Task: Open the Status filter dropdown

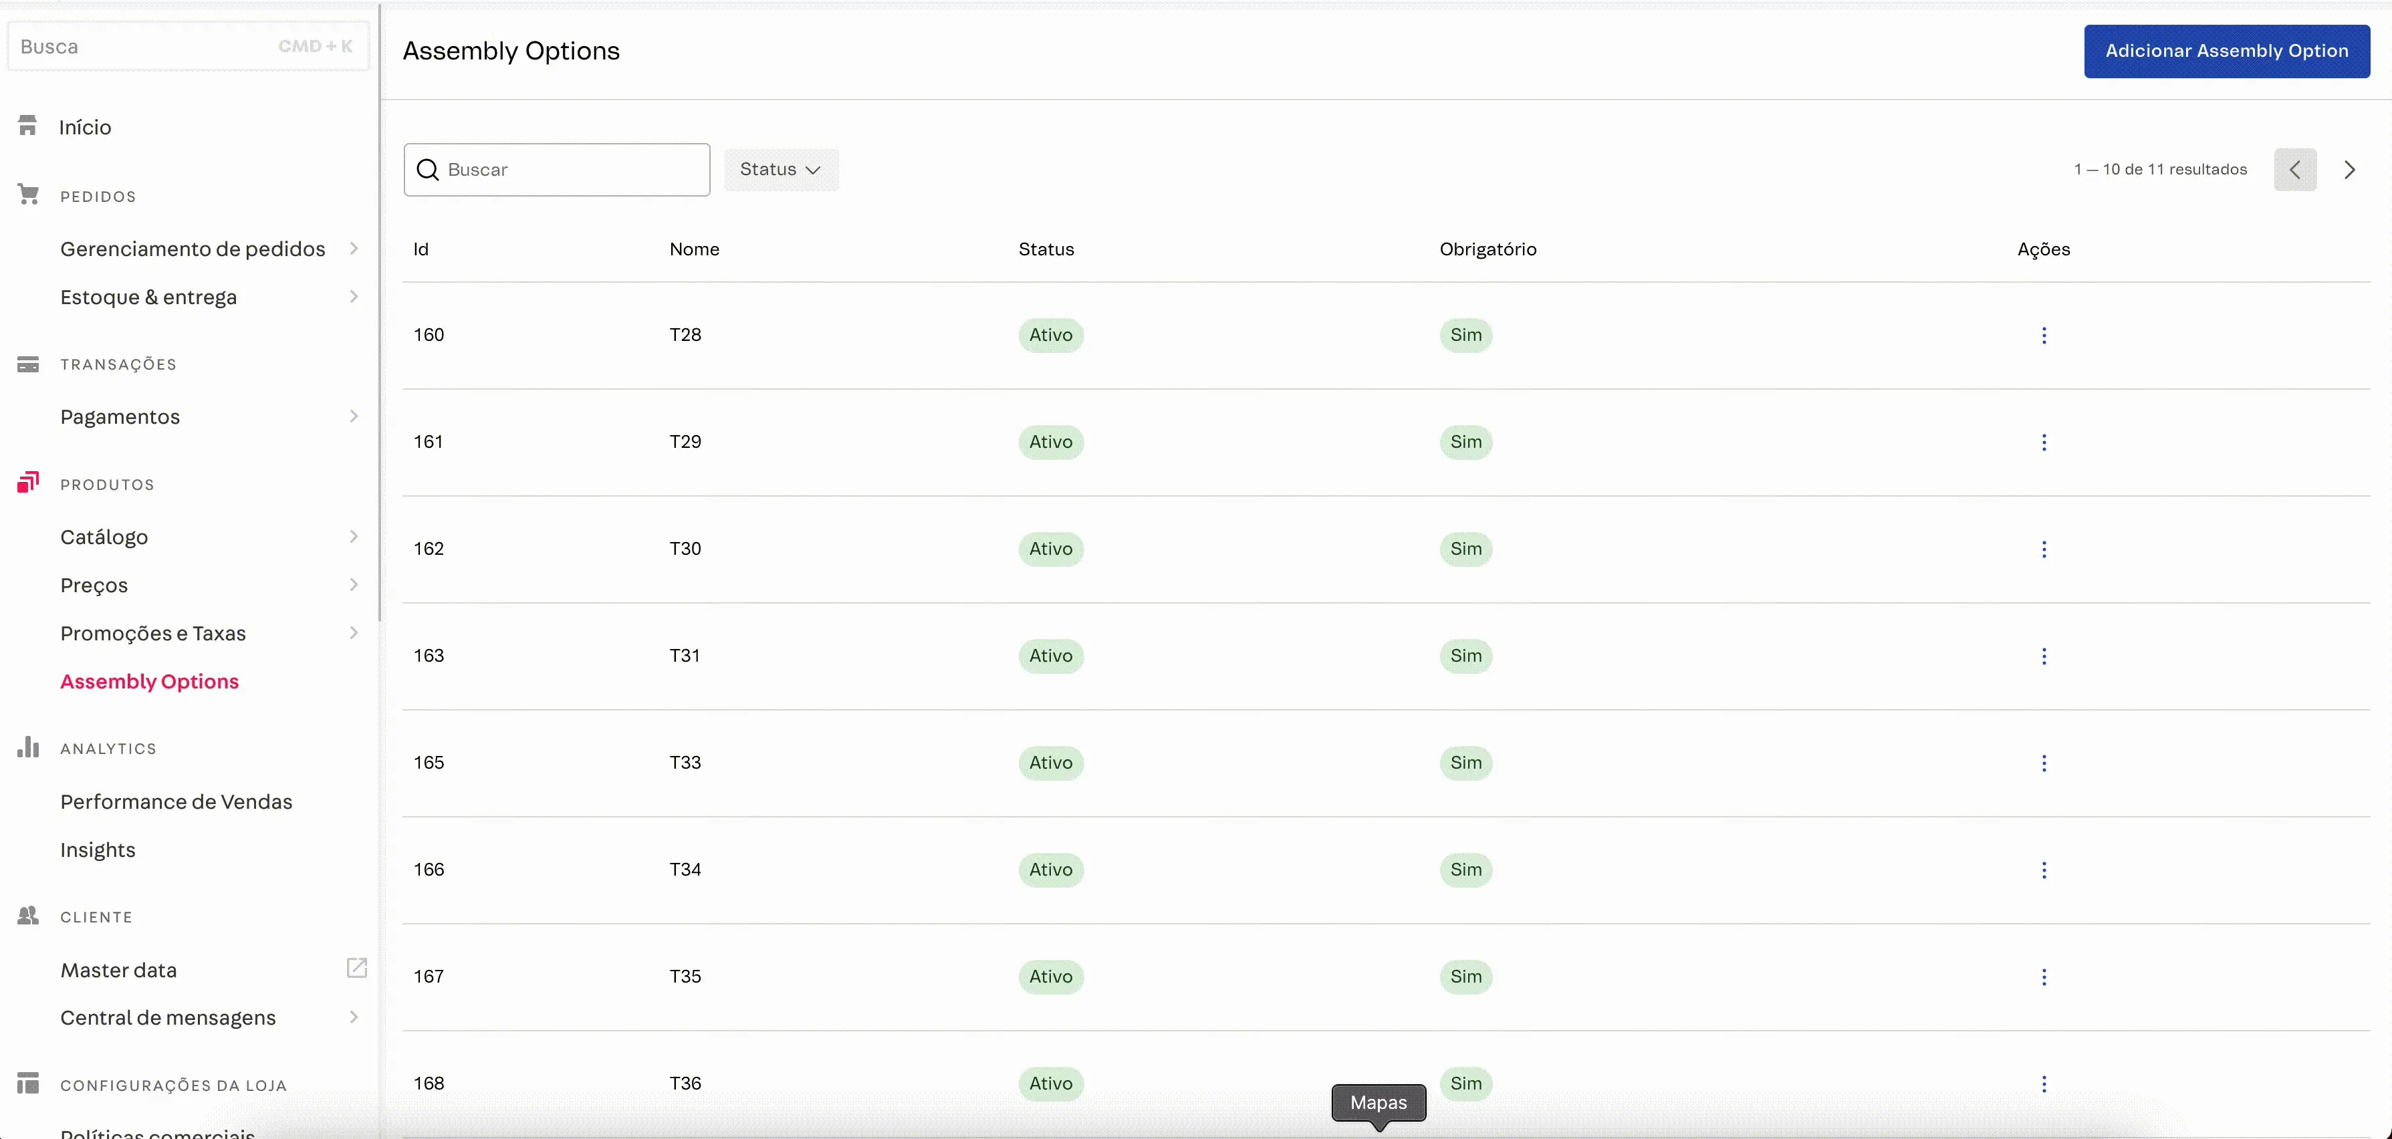Action: coord(781,169)
